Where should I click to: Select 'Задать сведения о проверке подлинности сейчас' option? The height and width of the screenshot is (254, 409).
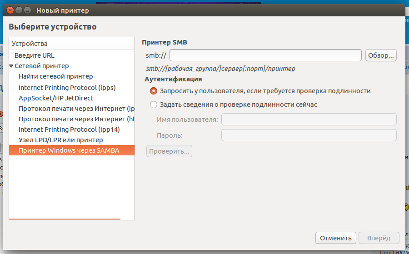click(x=154, y=105)
